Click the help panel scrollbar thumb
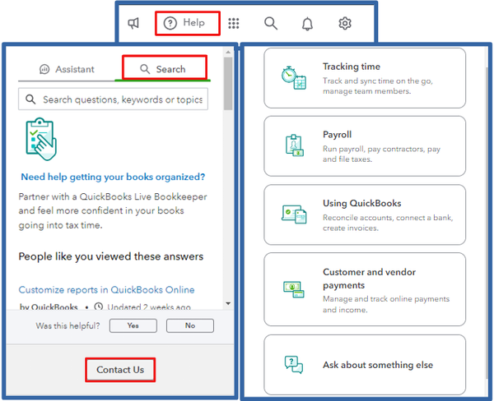This screenshot has height=401, width=494. pos(228,83)
